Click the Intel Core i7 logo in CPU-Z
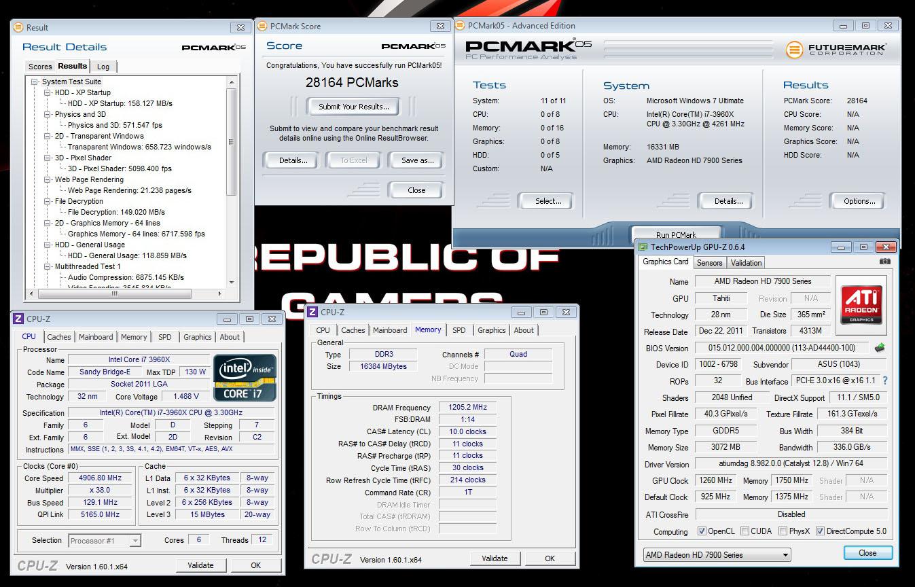915x587 pixels. (245, 378)
